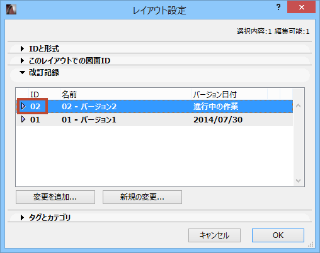Click the dialog resize grip
The height and width of the screenshot is (253, 320).
[x=311, y=244]
